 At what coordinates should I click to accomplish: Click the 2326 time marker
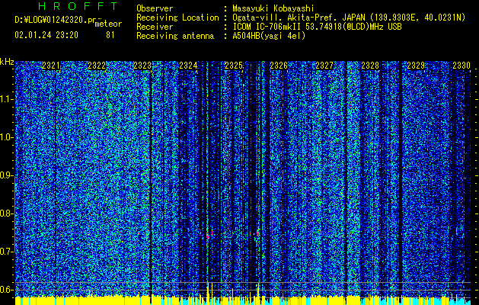[279, 66]
